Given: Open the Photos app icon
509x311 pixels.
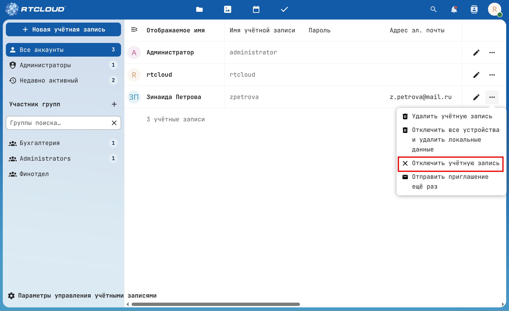Looking at the screenshot, I should click(x=228, y=9).
